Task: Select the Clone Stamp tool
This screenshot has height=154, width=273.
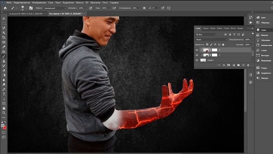Action: pos(4,61)
